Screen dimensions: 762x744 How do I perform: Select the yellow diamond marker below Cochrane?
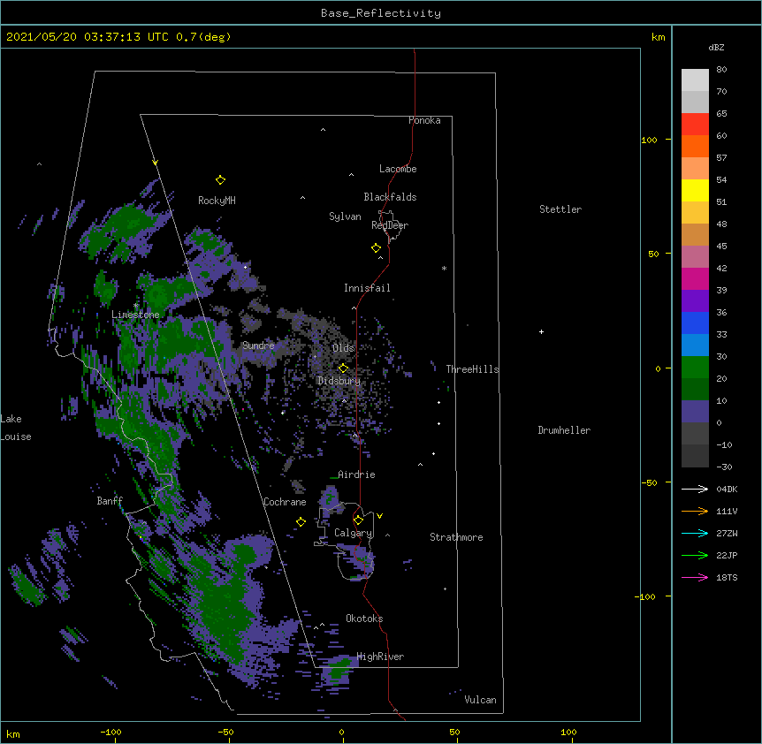301,522
